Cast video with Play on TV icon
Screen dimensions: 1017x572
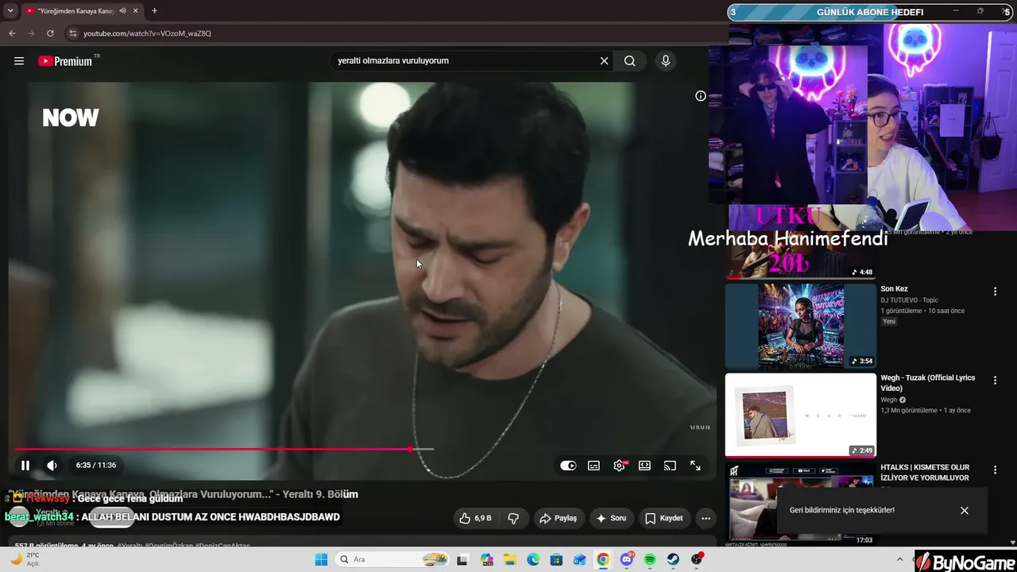[x=670, y=466]
